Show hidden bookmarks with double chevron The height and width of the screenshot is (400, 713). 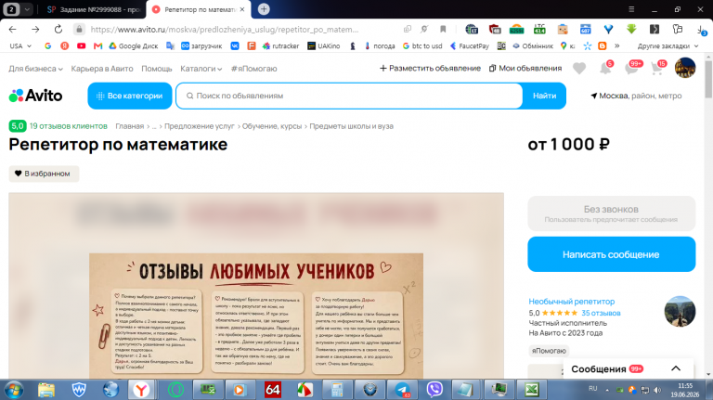coord(617,45)
